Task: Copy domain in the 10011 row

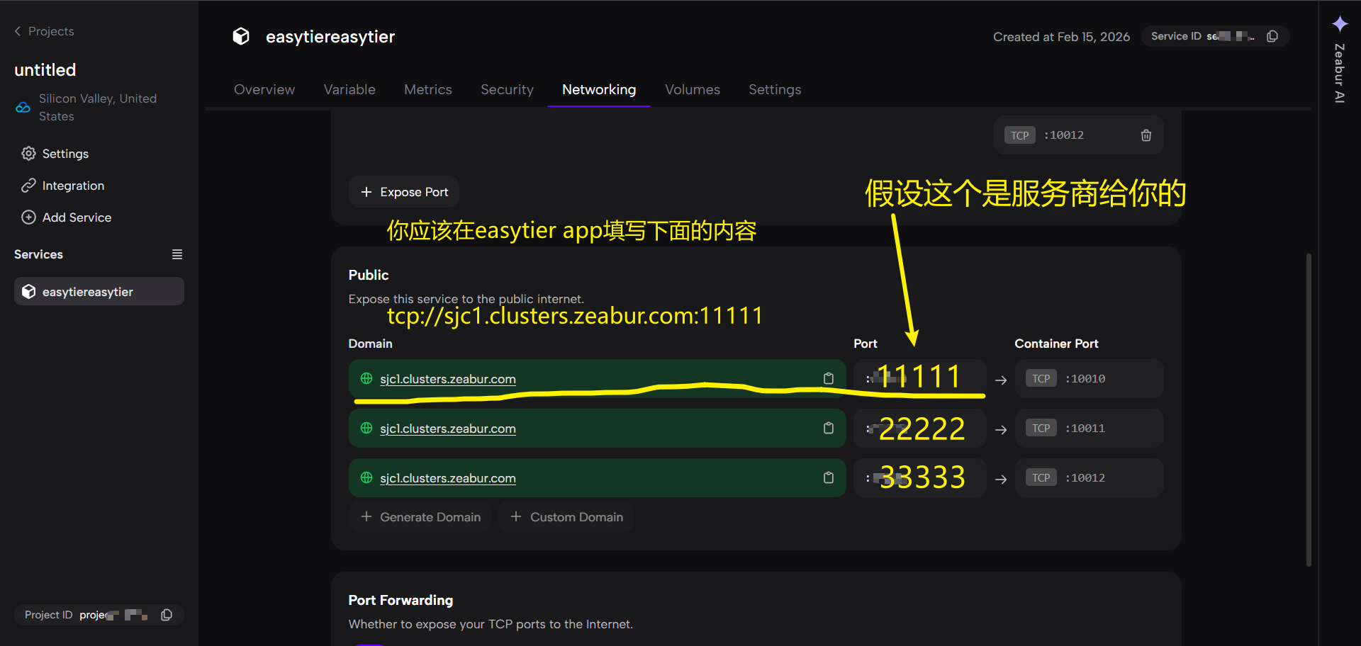Action: 828,429
